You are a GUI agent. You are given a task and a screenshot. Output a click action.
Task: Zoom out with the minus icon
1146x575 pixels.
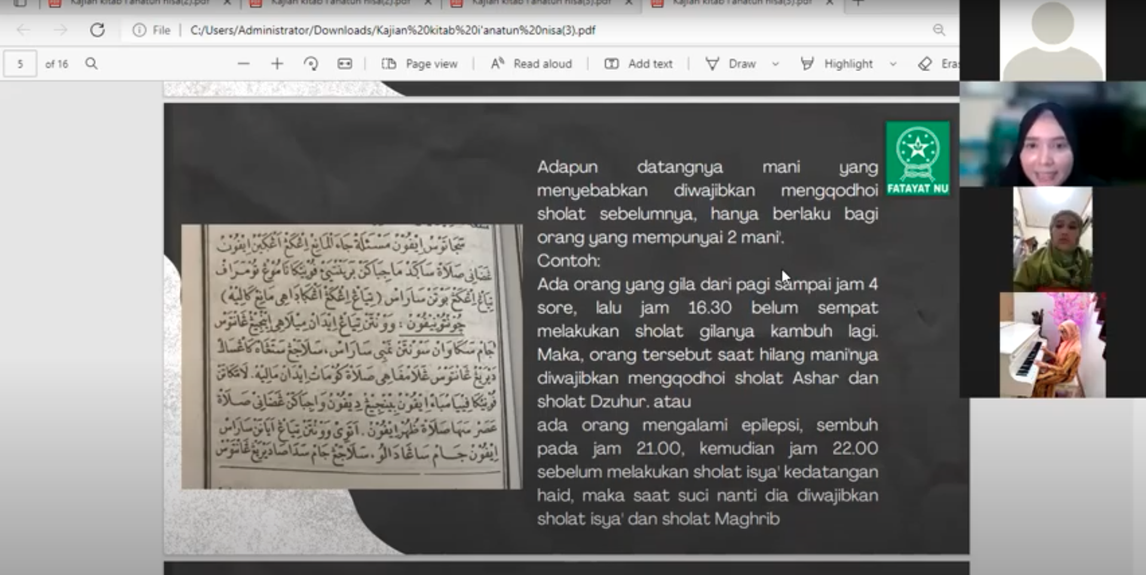pyautogui.click(x=243, y=63)
